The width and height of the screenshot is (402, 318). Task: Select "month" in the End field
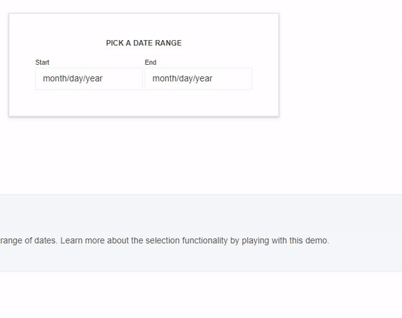164,79
